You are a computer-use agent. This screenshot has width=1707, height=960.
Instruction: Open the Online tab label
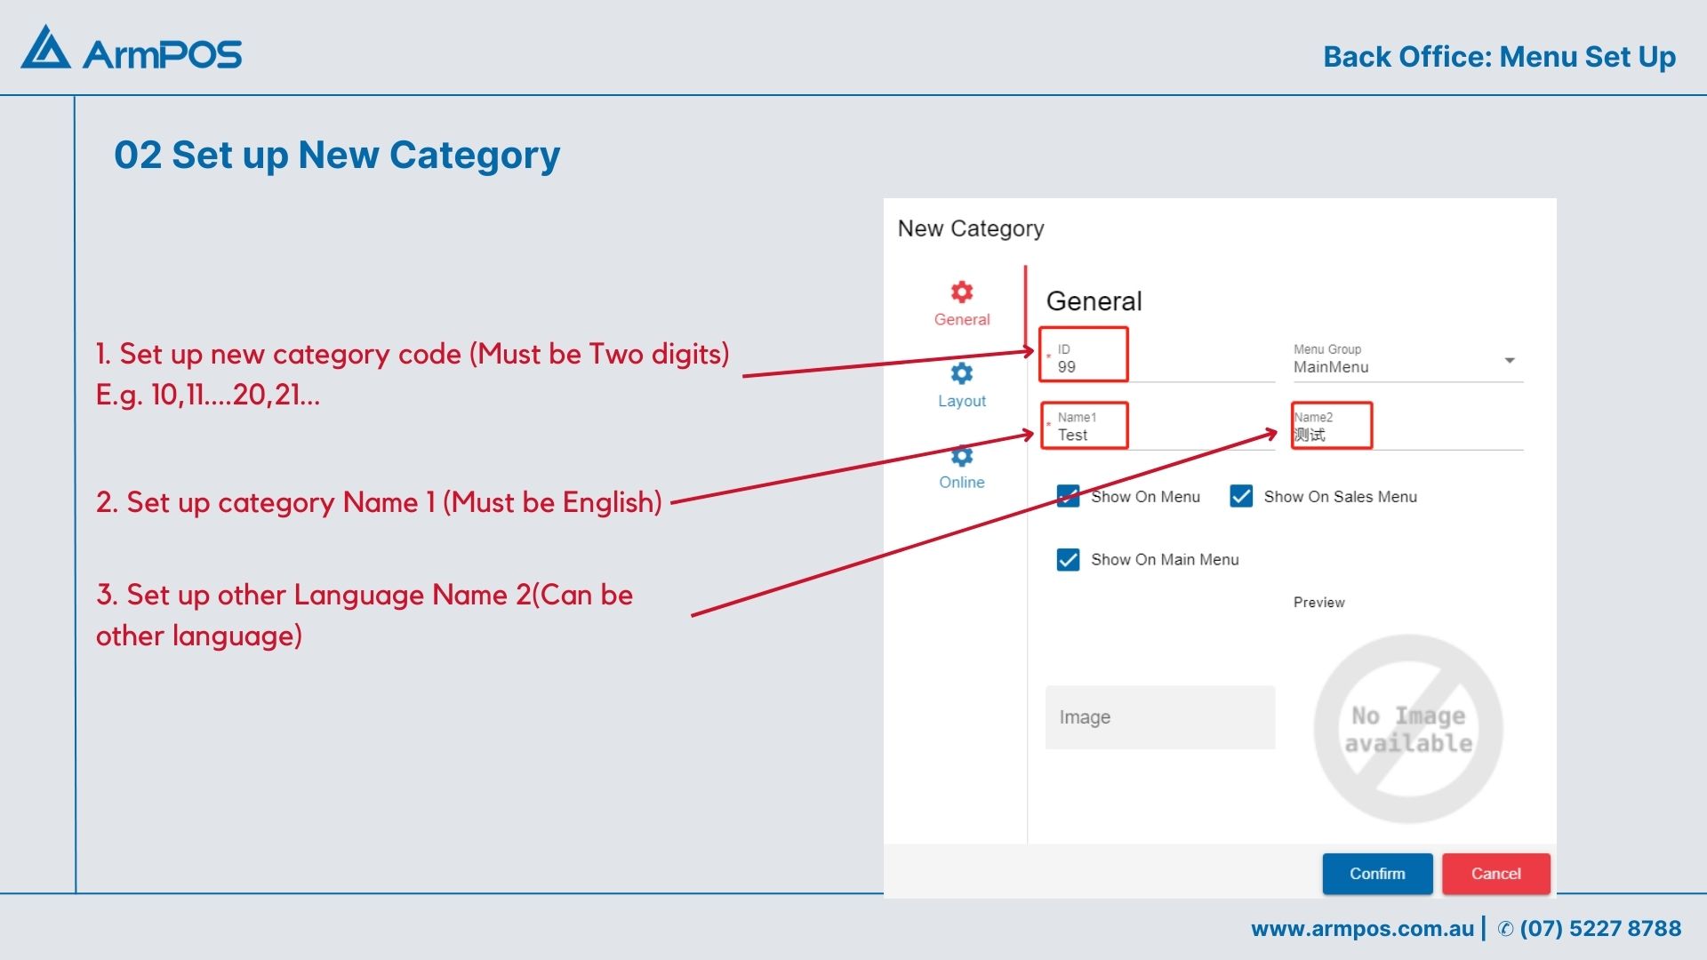point(961,482)
